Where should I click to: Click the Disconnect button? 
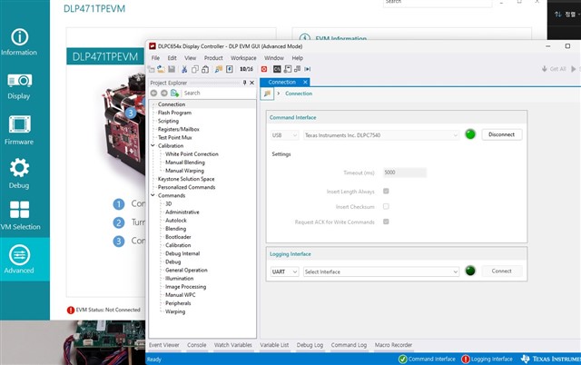[x=502, y=134]
